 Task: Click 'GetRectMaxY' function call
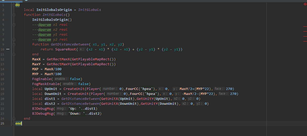[58, 64]
